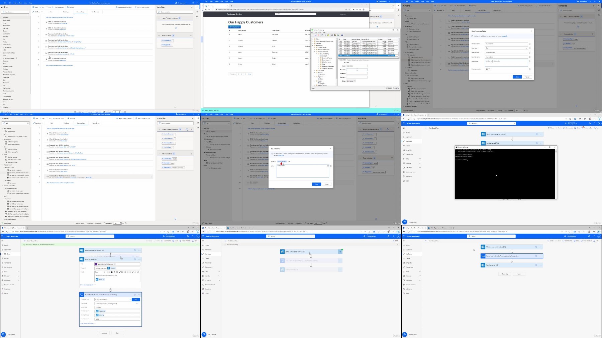The height and width of the screenshot is (338, 602).
Task: Open the ellipsis menu on the expanded Run a flow card
Action: 139,295
